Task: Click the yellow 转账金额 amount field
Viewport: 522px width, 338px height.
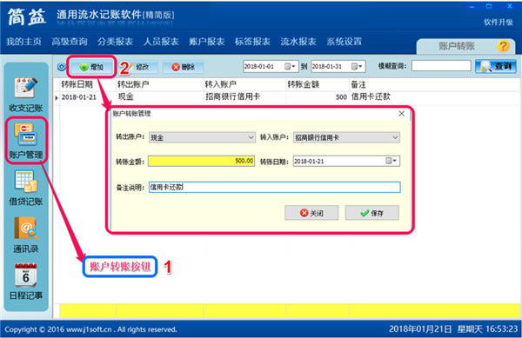Action: click(x=202, y=161)
